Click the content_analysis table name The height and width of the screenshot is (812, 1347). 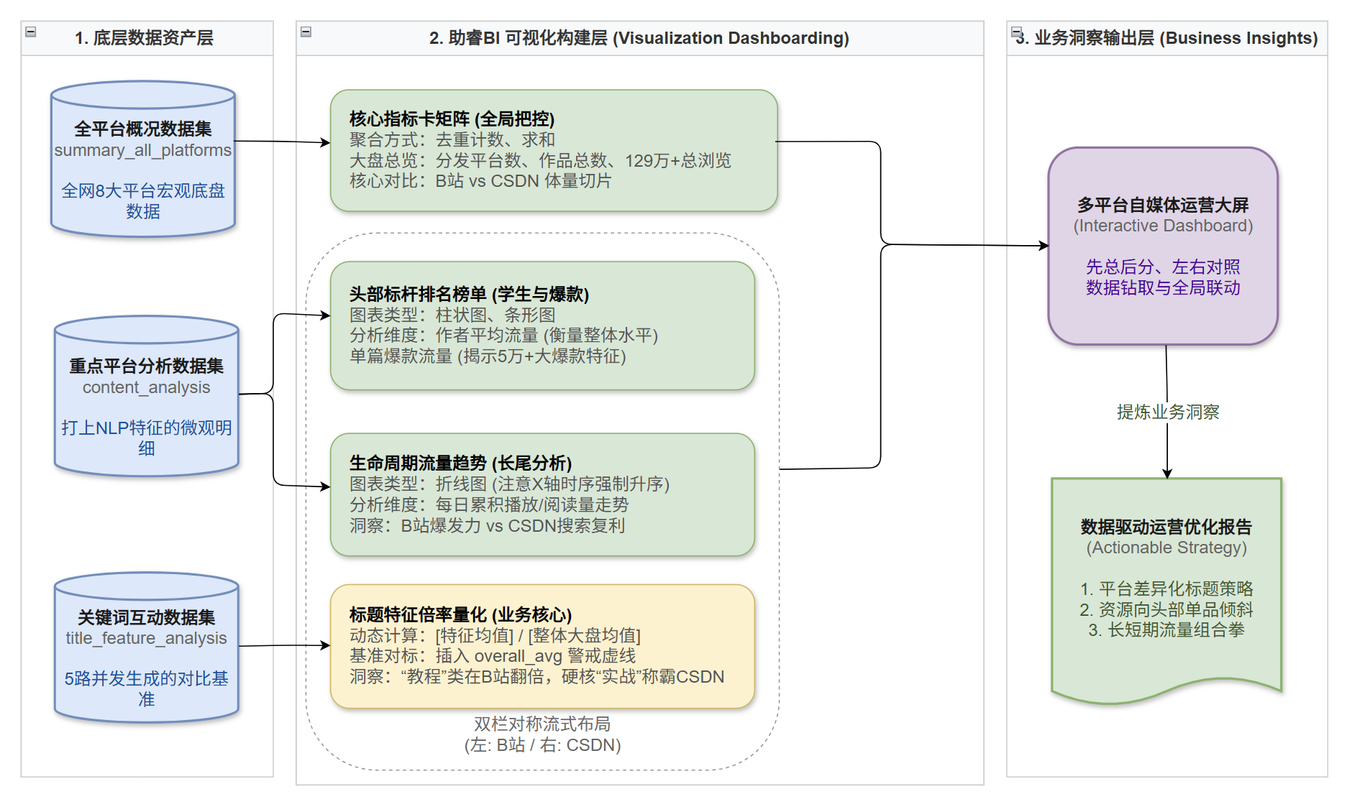[147, 387]
